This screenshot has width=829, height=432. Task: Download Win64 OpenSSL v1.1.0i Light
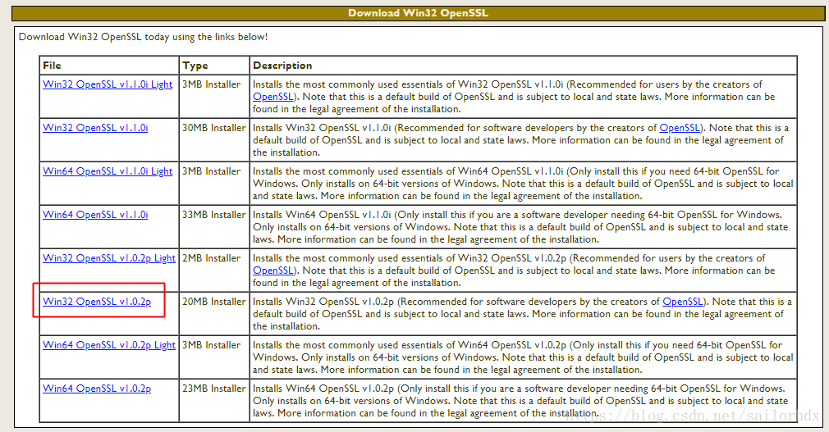tap(108, 171)
